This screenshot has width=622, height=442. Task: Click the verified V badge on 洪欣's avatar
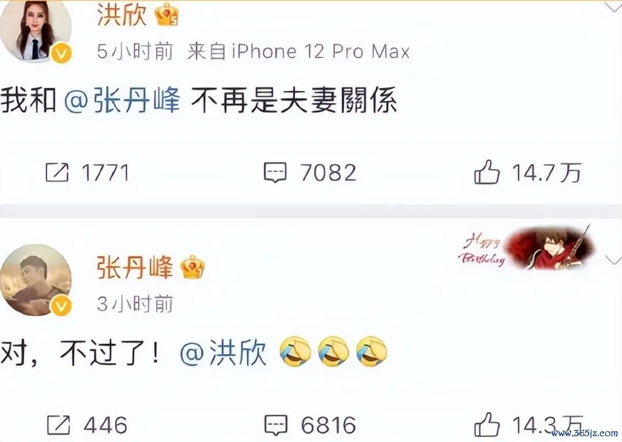click(x=62, y=54)
